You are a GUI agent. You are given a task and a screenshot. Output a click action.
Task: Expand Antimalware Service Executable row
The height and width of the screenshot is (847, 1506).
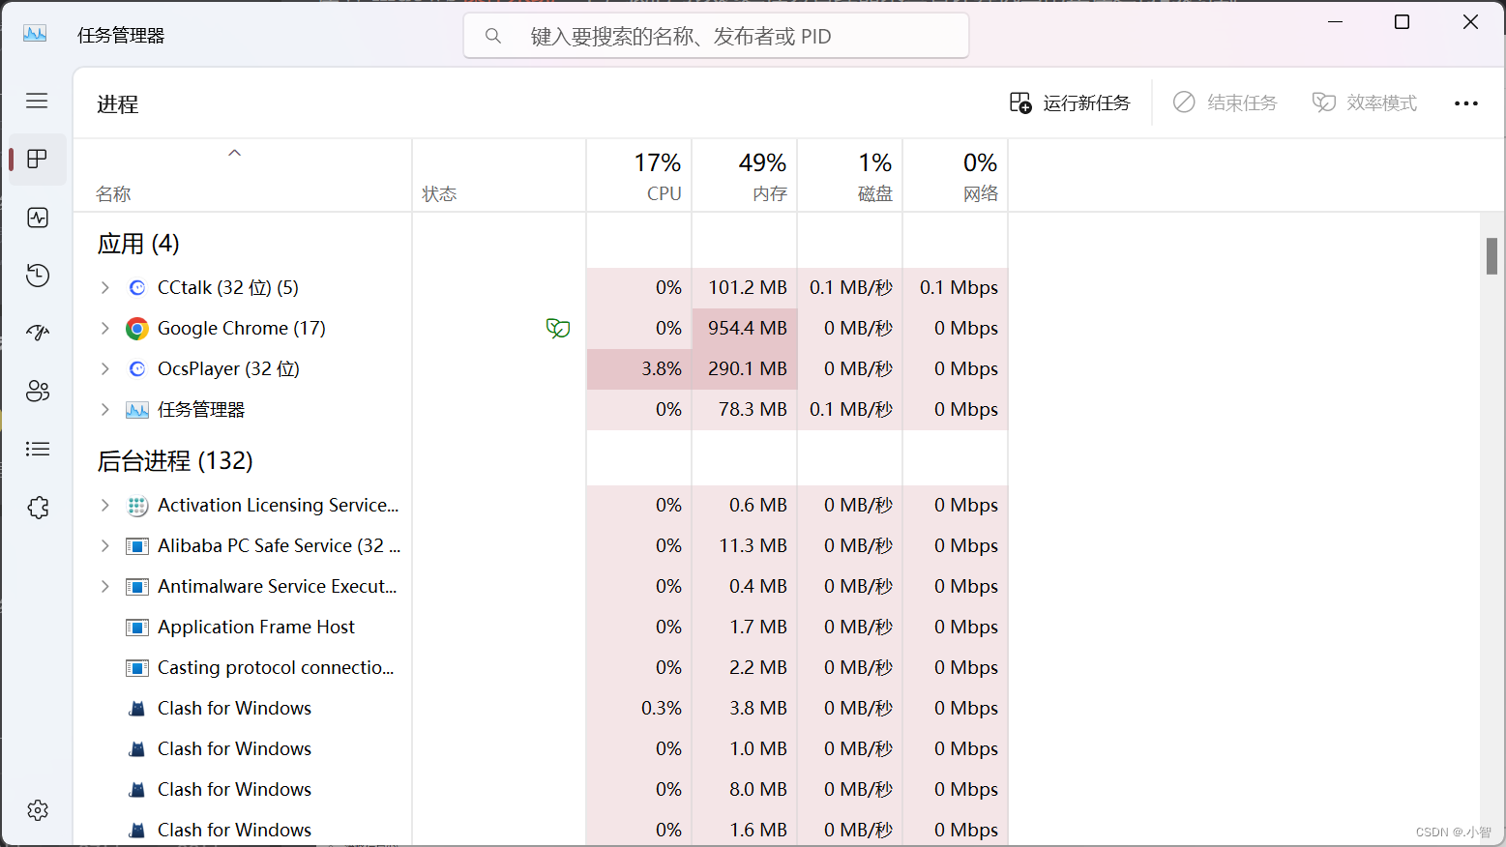tap(105, 587)
